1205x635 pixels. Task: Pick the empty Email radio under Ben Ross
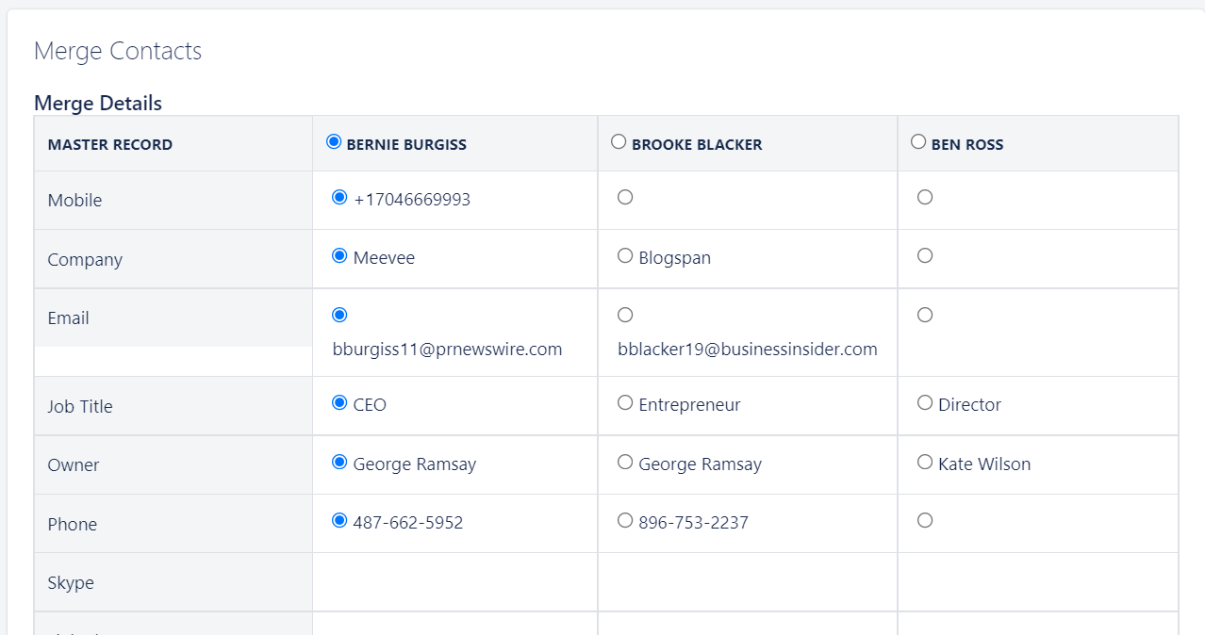[x=925, y=315]
